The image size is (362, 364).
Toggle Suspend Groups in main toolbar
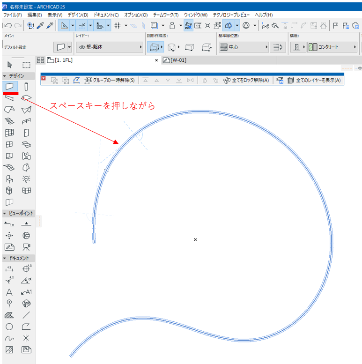pyautogui.click(x=217, y=25)
